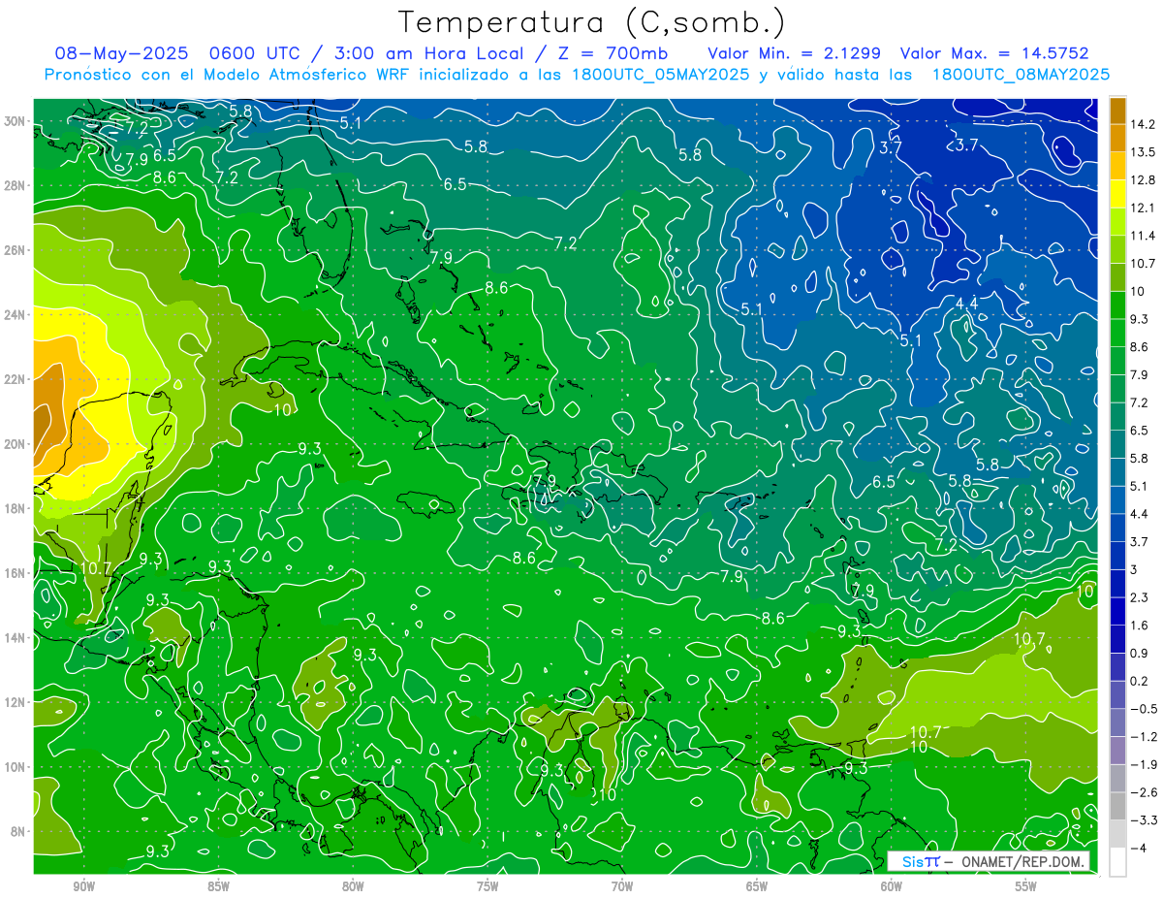Click the 24N latitude axis label
Viewport: 1163px width, 899px height.
click(16, 315)
